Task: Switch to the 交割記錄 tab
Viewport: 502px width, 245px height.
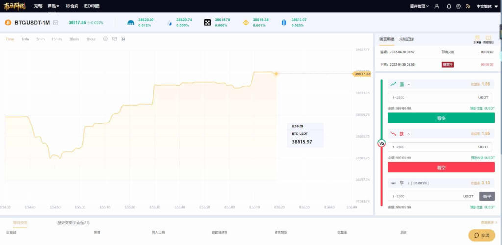Action: pyautogui.click(x=406, y=39)
